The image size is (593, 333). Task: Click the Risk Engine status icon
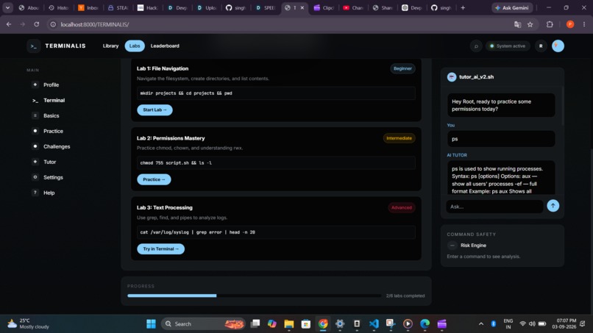tap(452, 246)
